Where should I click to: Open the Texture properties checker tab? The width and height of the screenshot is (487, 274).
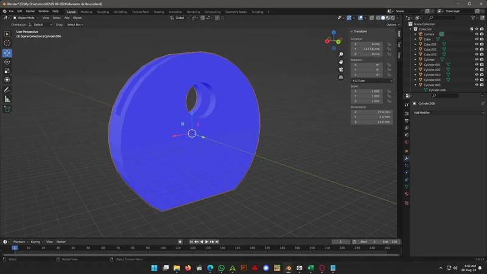(x=407, y=203)
